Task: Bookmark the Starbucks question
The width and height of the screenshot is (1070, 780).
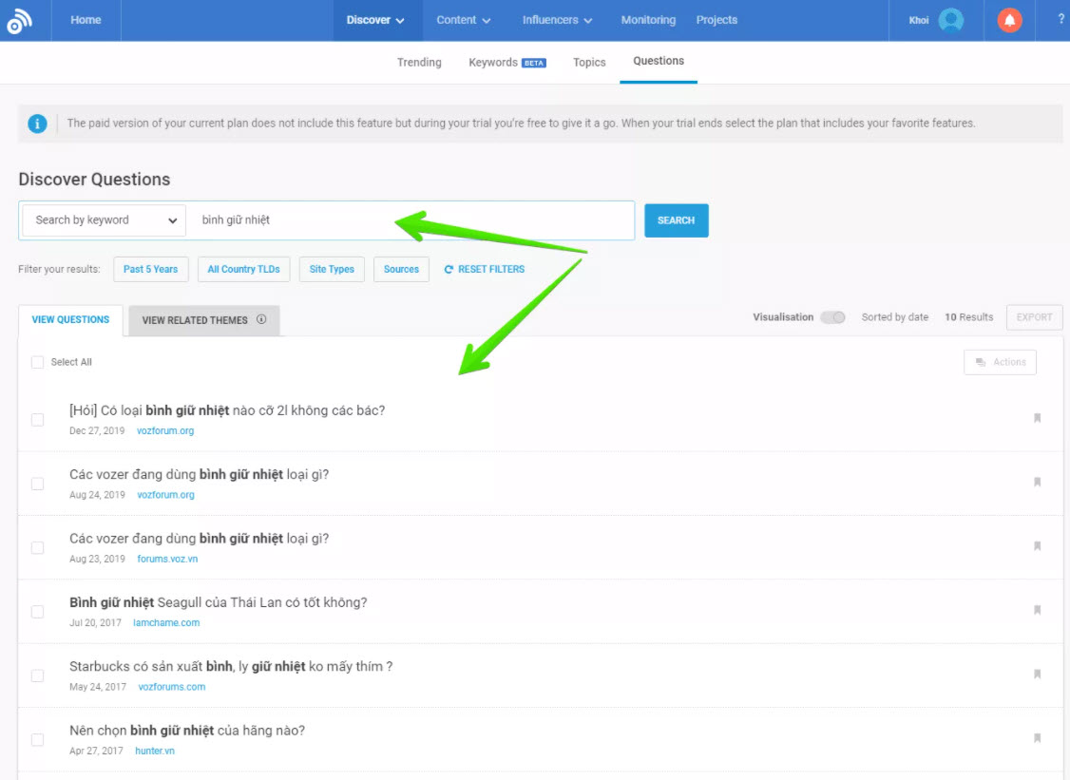Action: click(1037, 674)
